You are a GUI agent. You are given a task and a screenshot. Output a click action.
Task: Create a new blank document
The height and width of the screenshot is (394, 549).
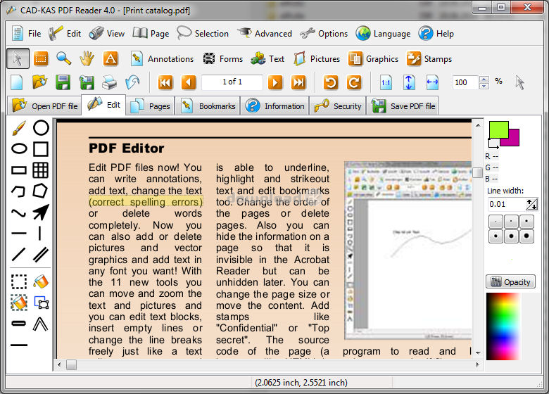click(16, 82)
